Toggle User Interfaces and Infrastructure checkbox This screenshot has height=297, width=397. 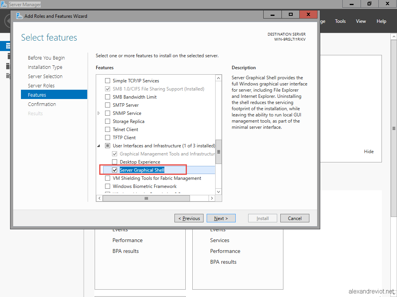pyautogui.click(x=108, y=146)
